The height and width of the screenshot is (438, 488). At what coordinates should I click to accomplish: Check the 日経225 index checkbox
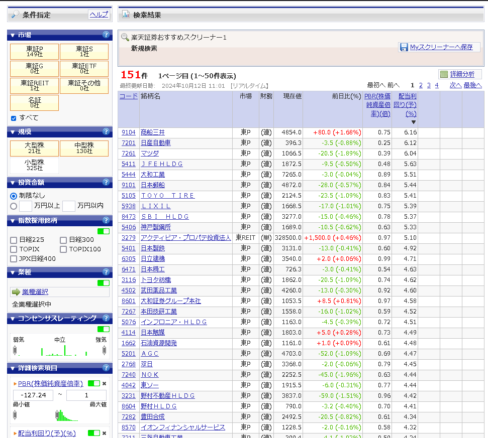point(14,240)
